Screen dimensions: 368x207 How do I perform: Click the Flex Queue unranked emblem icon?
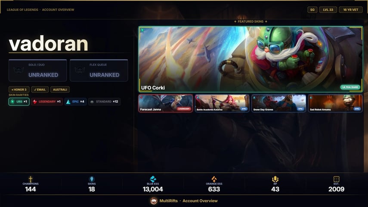click(80, 70)
